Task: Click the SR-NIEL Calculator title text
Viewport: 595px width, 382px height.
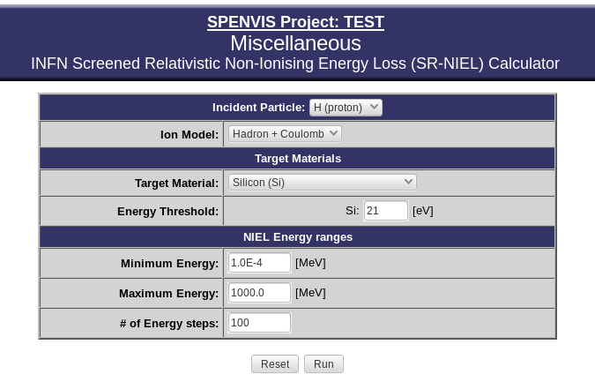Action: (295, 64)
